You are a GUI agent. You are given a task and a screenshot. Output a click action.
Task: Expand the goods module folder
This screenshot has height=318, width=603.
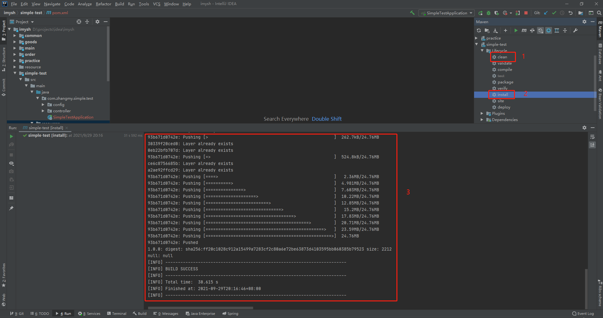(14, 42)
